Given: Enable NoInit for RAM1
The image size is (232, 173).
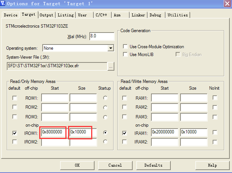Looking at the screenshot, I should click(215, 98).
